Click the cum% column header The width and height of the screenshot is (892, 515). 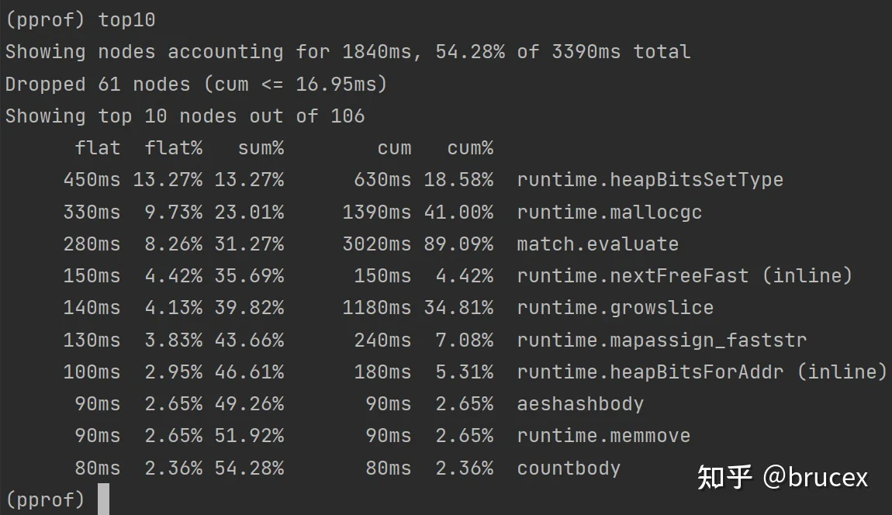pos(470,147)
